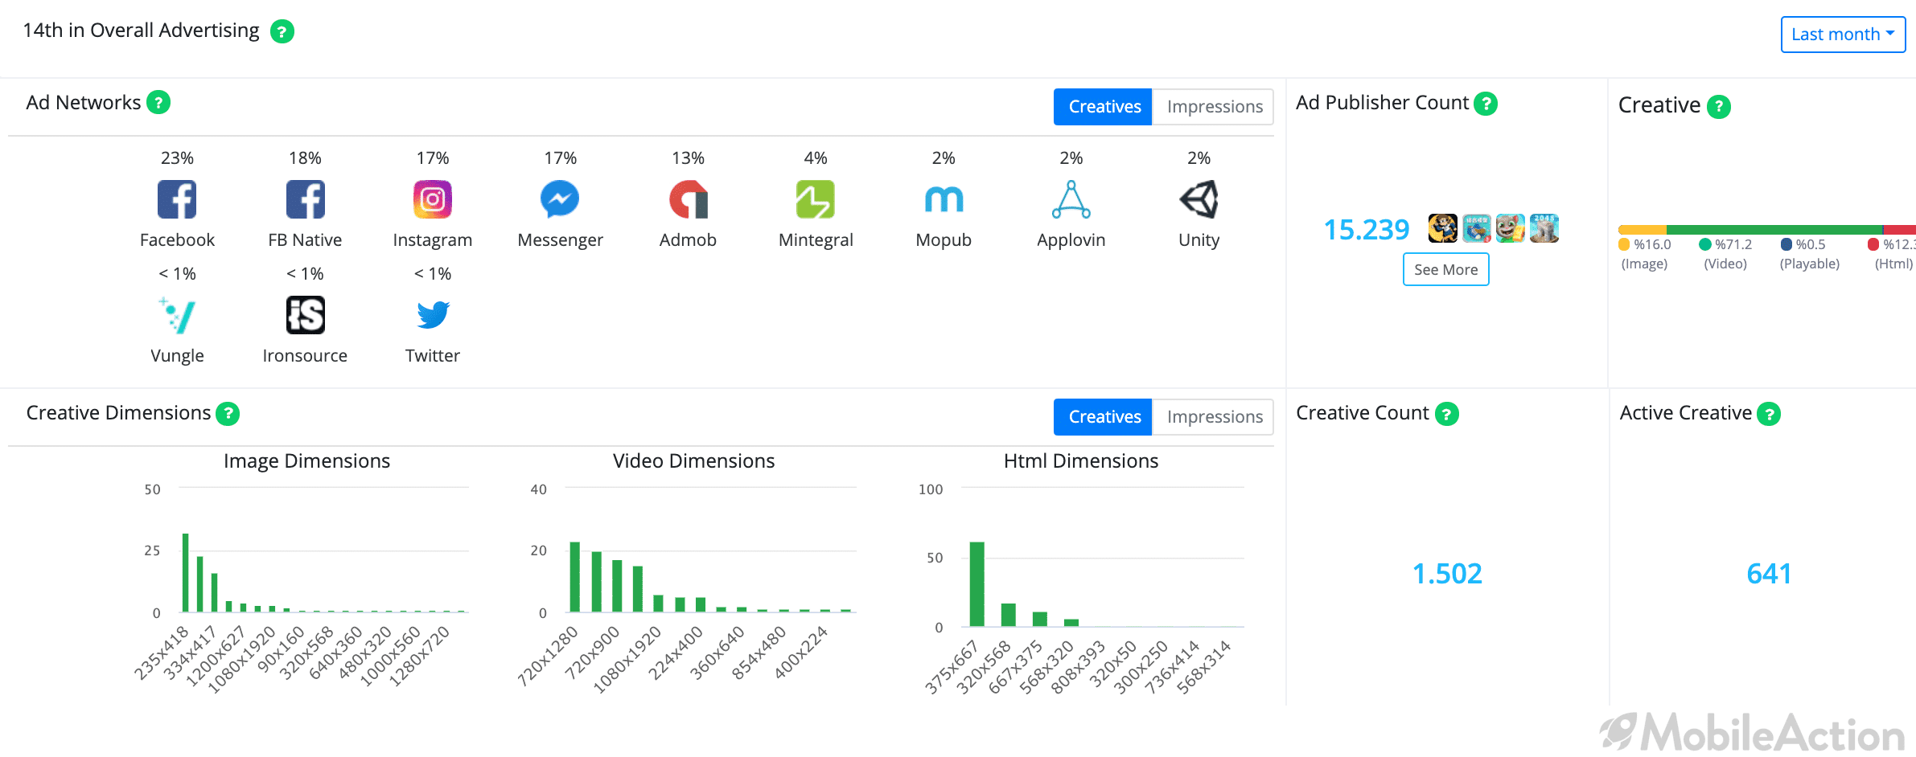
Task: Click the fourth publisher app thumbnail
Action: pyautogui.click(x=1544, y=228)
